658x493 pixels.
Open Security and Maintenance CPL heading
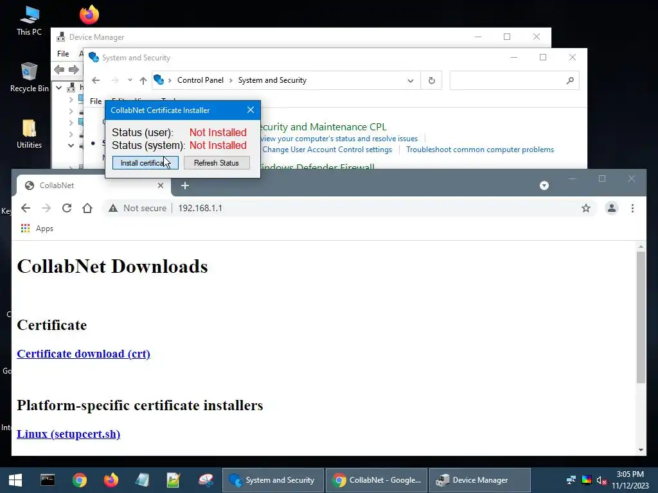(323, 126)
